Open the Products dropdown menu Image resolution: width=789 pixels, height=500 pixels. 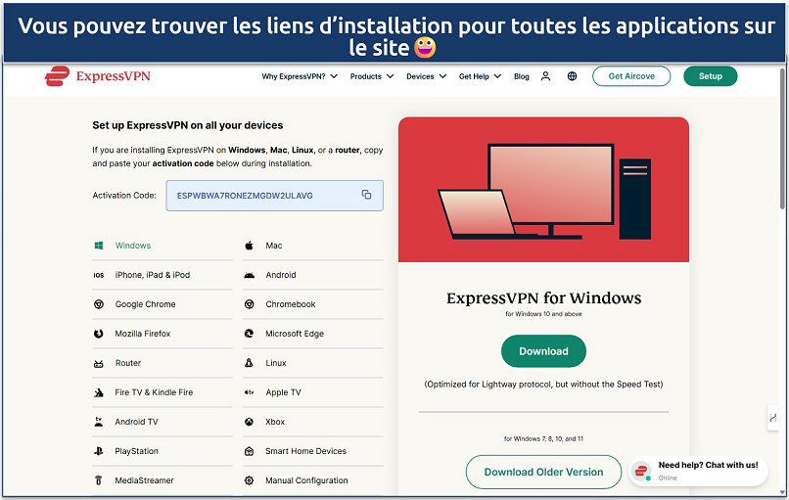click(371, 76)
